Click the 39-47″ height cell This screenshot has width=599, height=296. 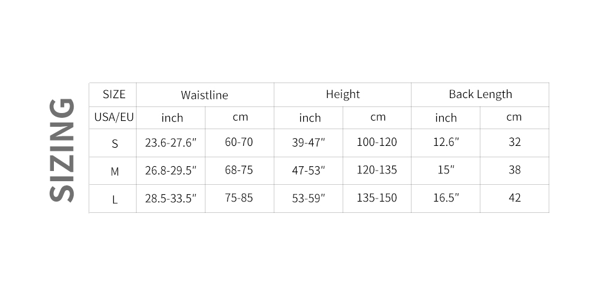click(x=308, y=143)
